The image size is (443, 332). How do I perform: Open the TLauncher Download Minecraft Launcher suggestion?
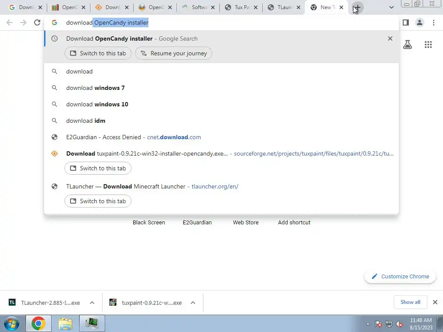click(221, 186)
